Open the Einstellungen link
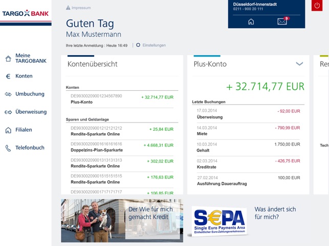Image resolution: width=329 pixels, height=246 pixels. point(154,45)
